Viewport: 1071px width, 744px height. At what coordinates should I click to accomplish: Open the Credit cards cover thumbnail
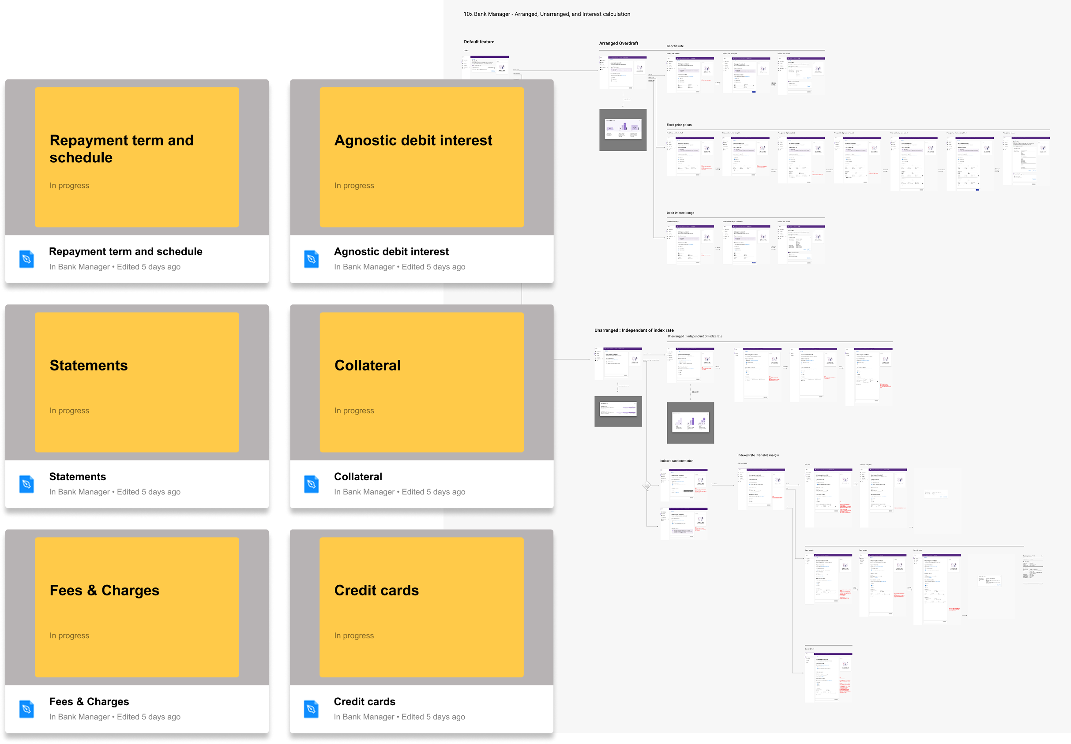[x=422, y=607]
